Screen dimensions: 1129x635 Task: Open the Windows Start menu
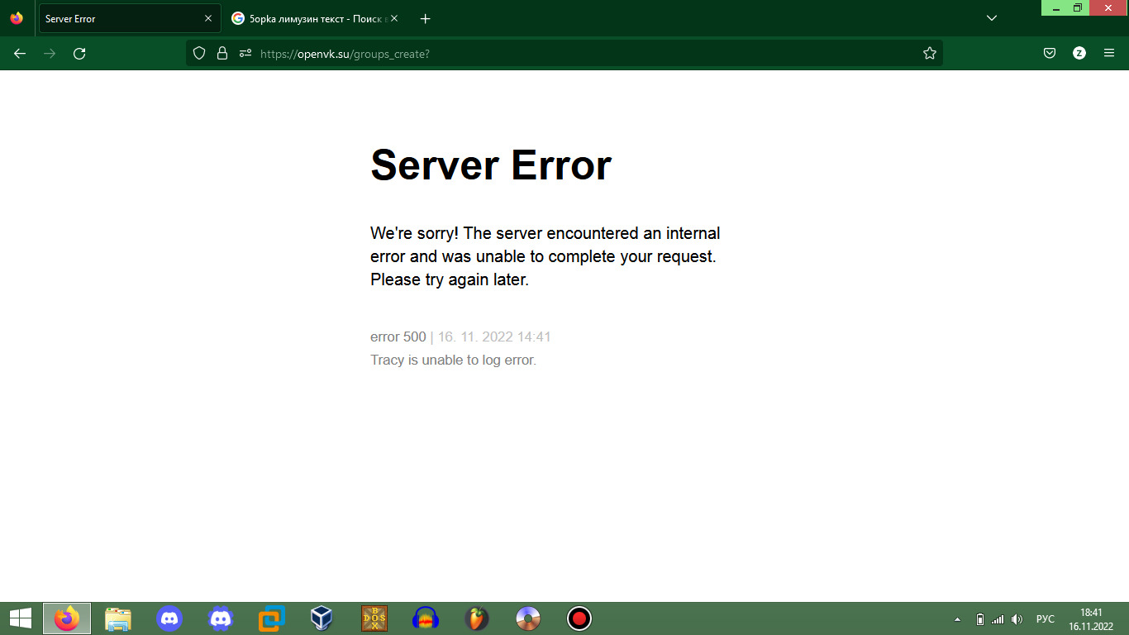pyautogui.click(x=20, y=618)
